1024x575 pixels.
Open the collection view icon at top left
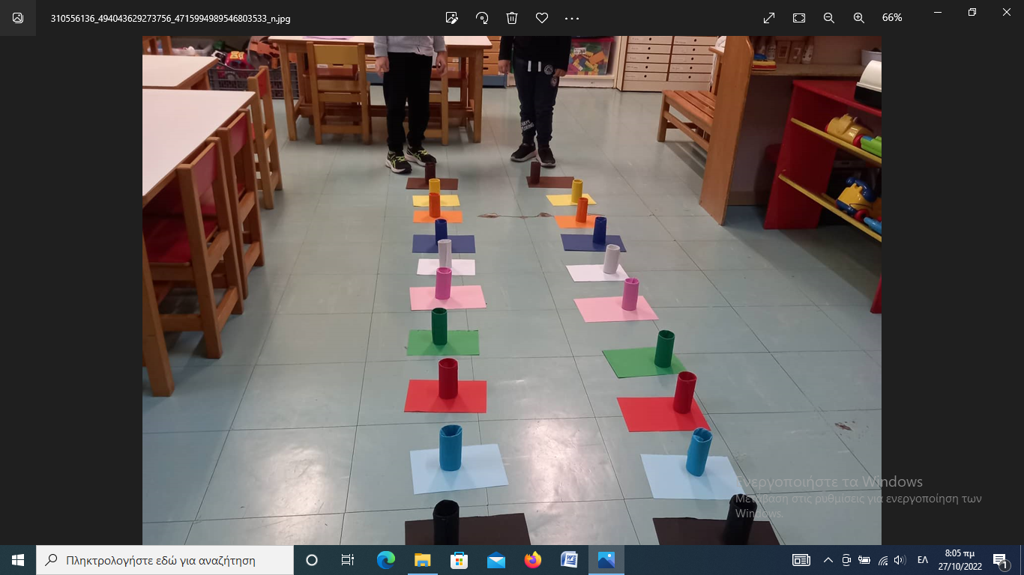click(x=18, y=17)
